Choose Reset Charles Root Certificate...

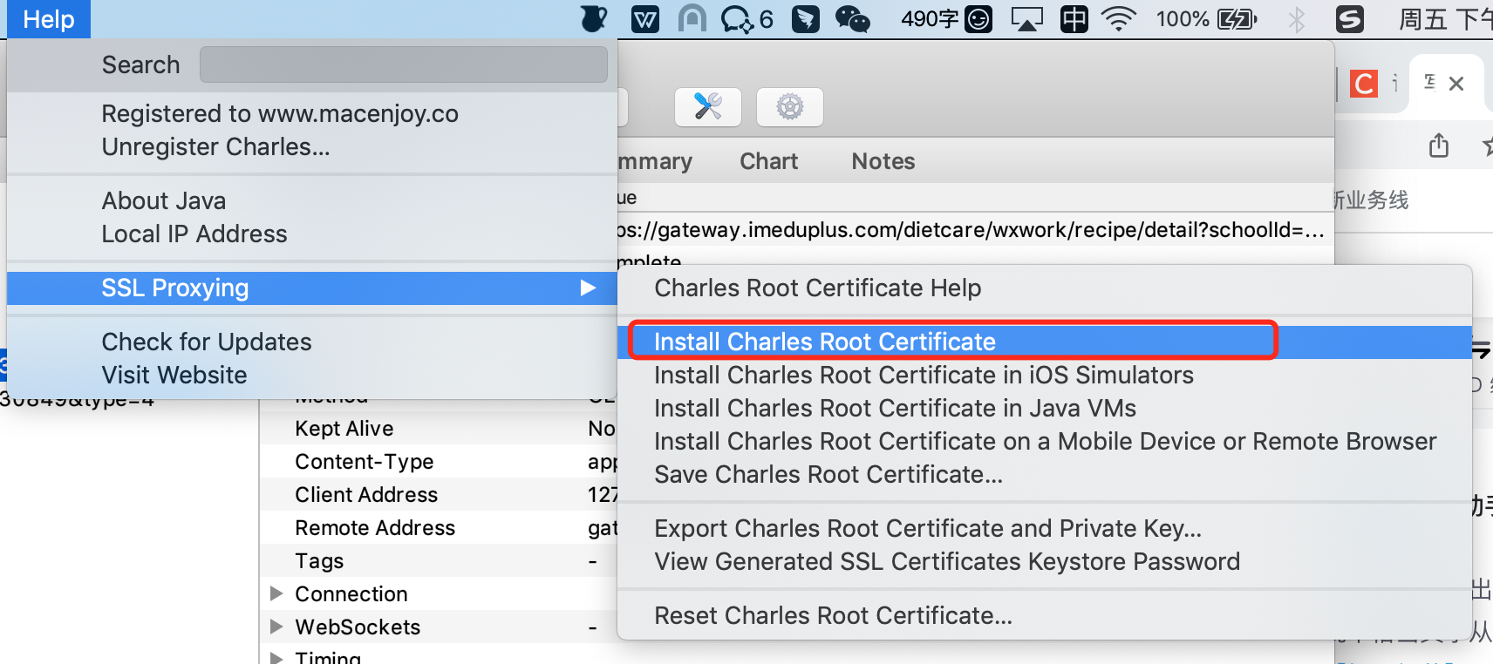point(1045,616)
